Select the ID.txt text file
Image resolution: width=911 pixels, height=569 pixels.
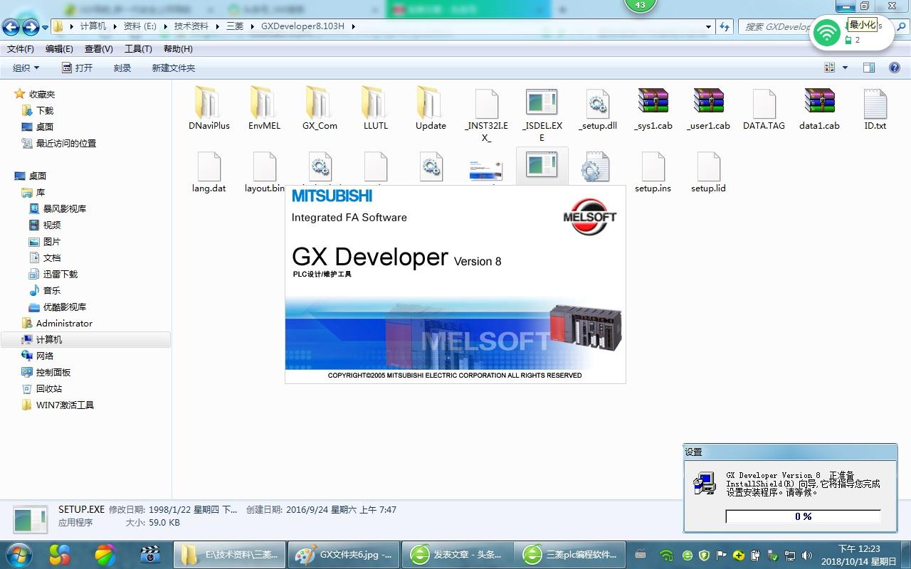click(x=875, y=105)
